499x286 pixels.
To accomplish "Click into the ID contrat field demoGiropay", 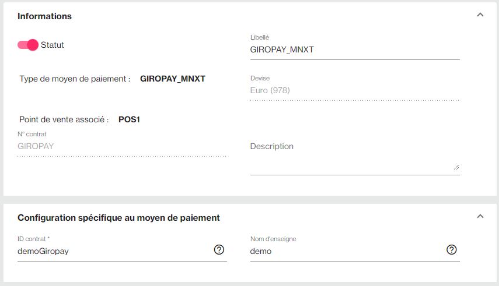I will point(114,252).
